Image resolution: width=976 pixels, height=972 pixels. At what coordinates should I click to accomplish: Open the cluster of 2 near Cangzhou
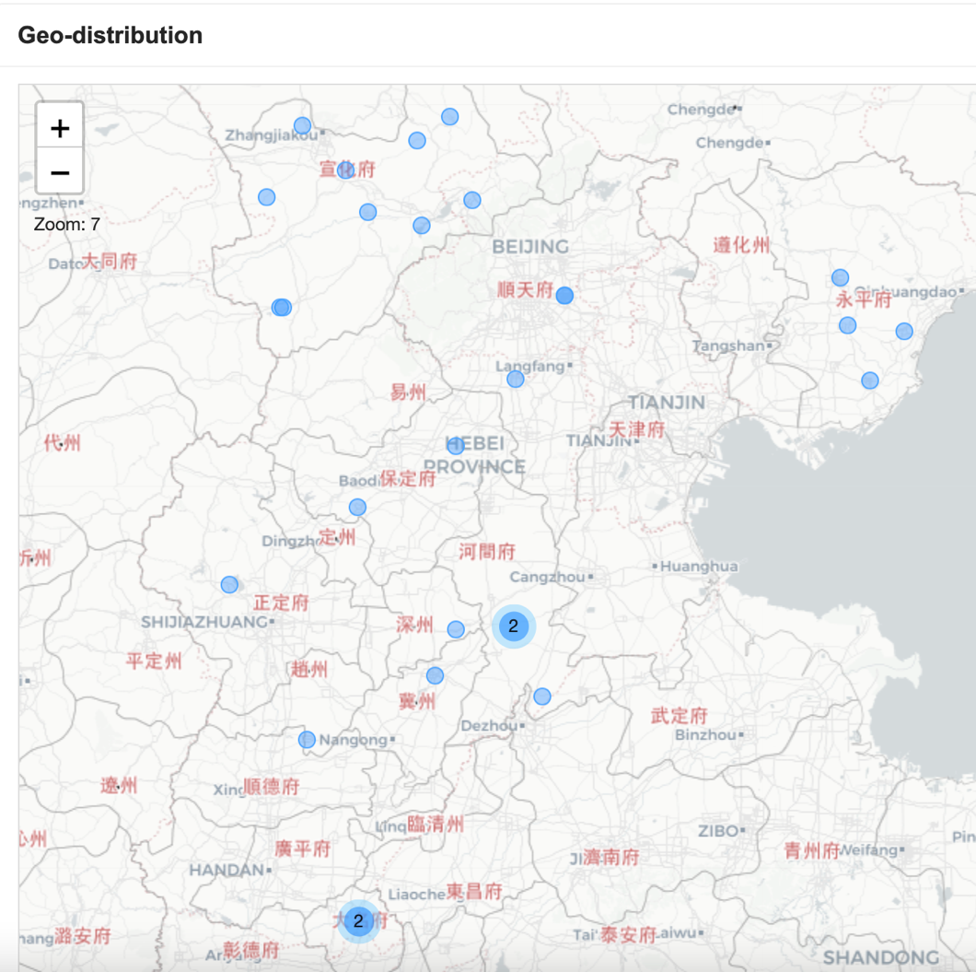coord(514,626)
